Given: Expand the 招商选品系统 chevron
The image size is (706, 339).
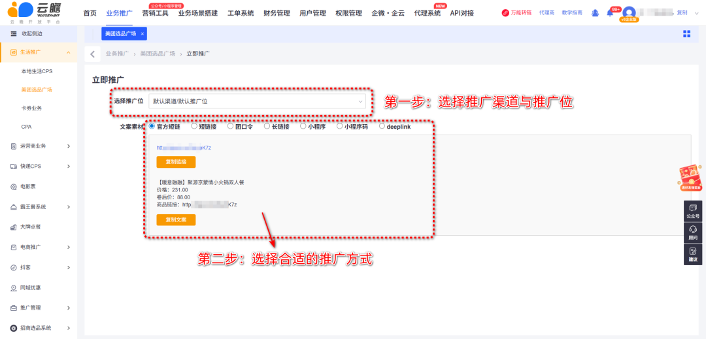Looking at the screenshot, I should point(69,328).
